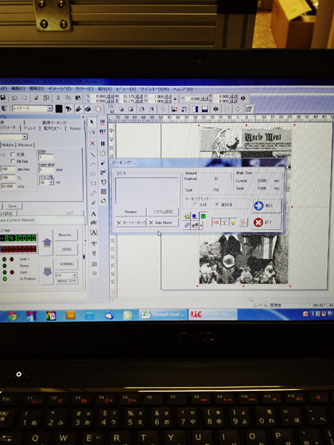Click the システム設定 system settings button

click(x=163, y=211)
